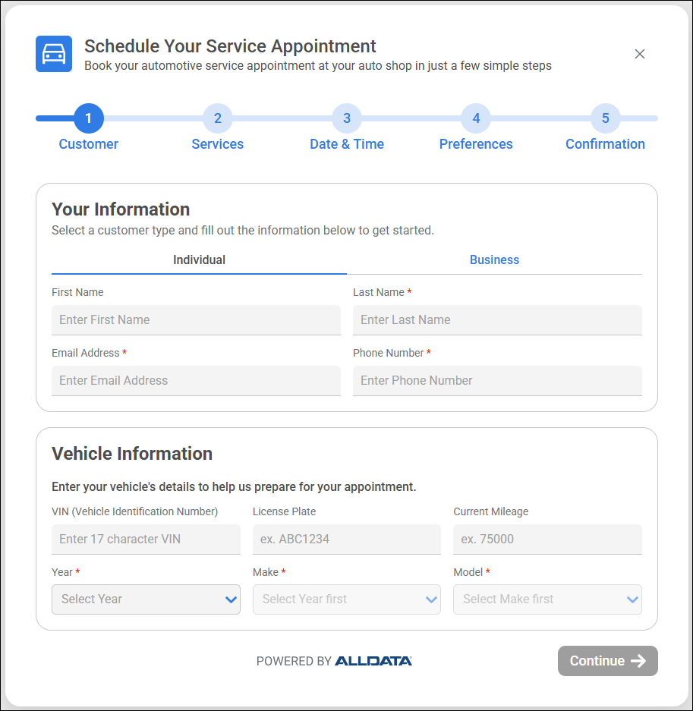Viewport: 693px width, 711px height.
Task: Click into the Phone Number field
Action: point(497,381)
